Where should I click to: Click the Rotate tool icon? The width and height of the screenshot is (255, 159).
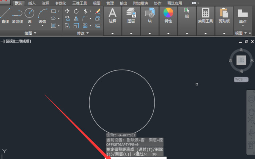[76, 11]
